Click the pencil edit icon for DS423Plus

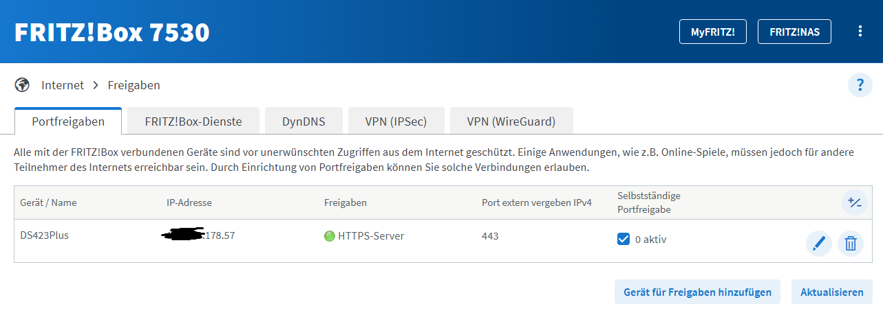point(818,243)
